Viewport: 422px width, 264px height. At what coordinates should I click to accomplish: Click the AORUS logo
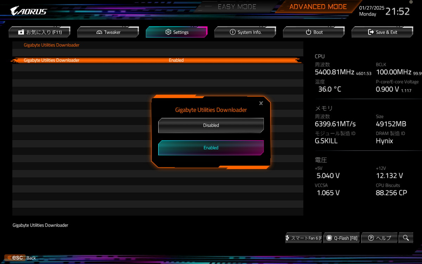(28, 11)
